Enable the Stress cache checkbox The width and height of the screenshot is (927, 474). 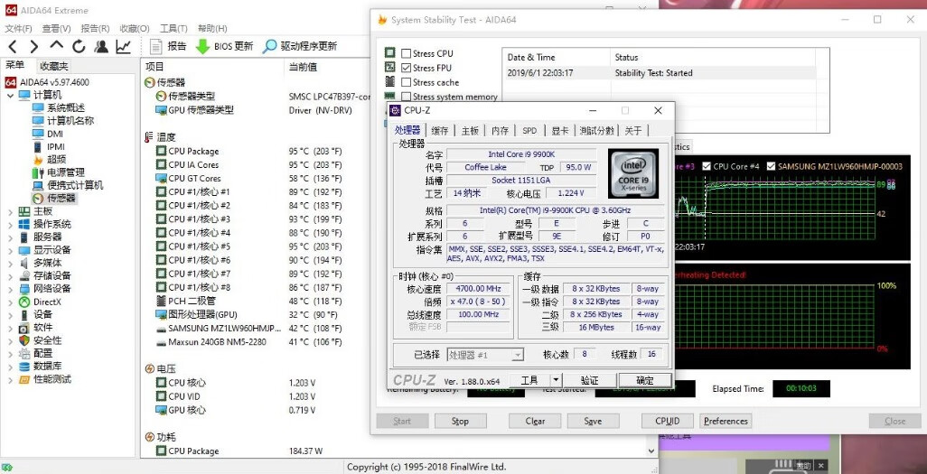pyautogui.click(x=406, y=82)
